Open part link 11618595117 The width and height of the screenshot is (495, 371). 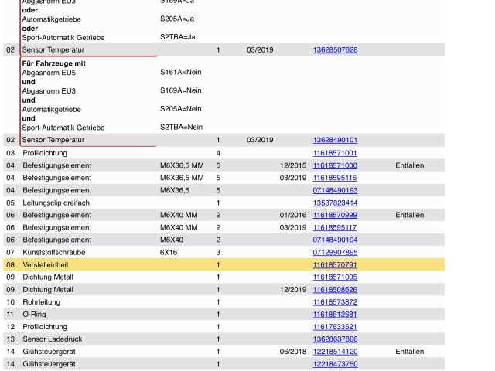tap(335, 227)
